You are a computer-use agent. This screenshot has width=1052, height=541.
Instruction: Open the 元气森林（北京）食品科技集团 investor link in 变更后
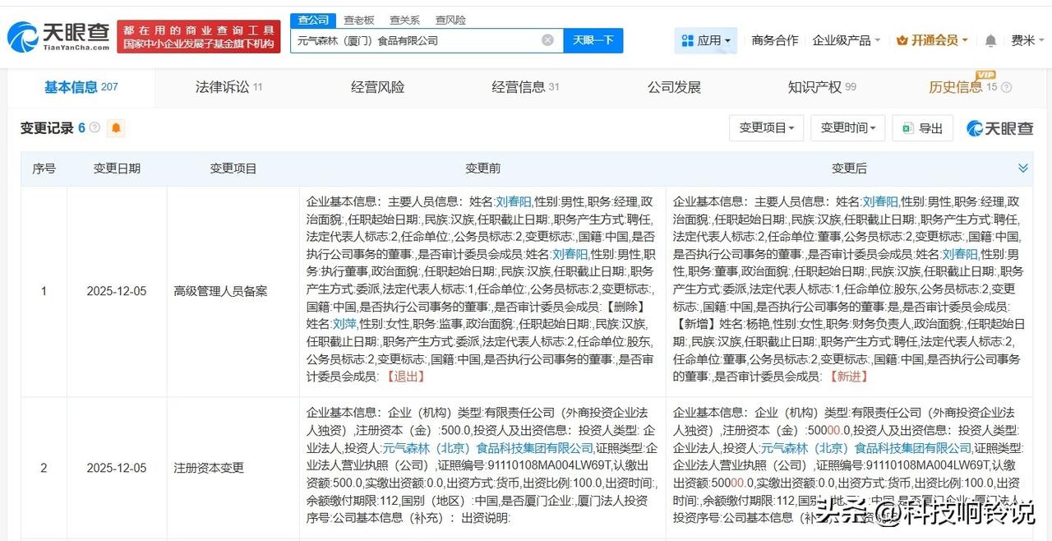point(866,449)
